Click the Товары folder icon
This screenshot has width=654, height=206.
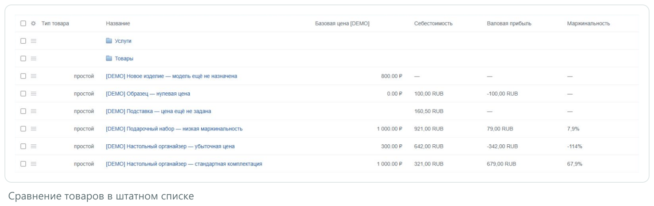(109, 58)
